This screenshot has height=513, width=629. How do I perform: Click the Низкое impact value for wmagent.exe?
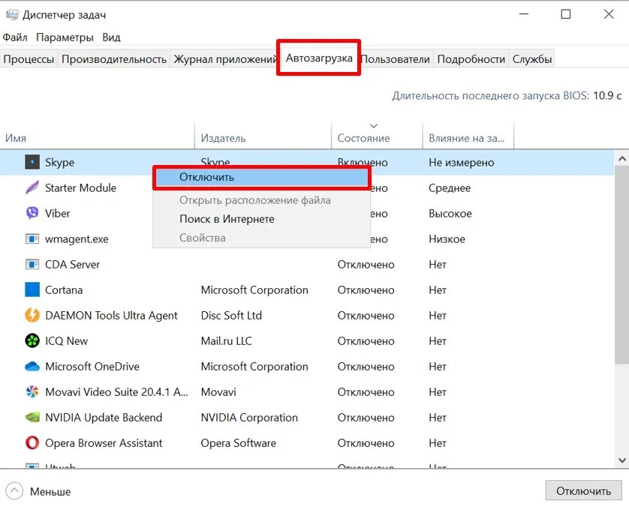(447, 239)
